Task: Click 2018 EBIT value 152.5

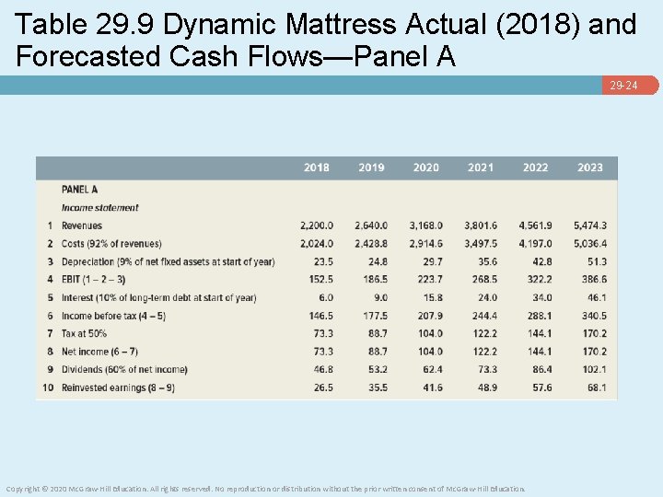Action: (x=321, y=280)
